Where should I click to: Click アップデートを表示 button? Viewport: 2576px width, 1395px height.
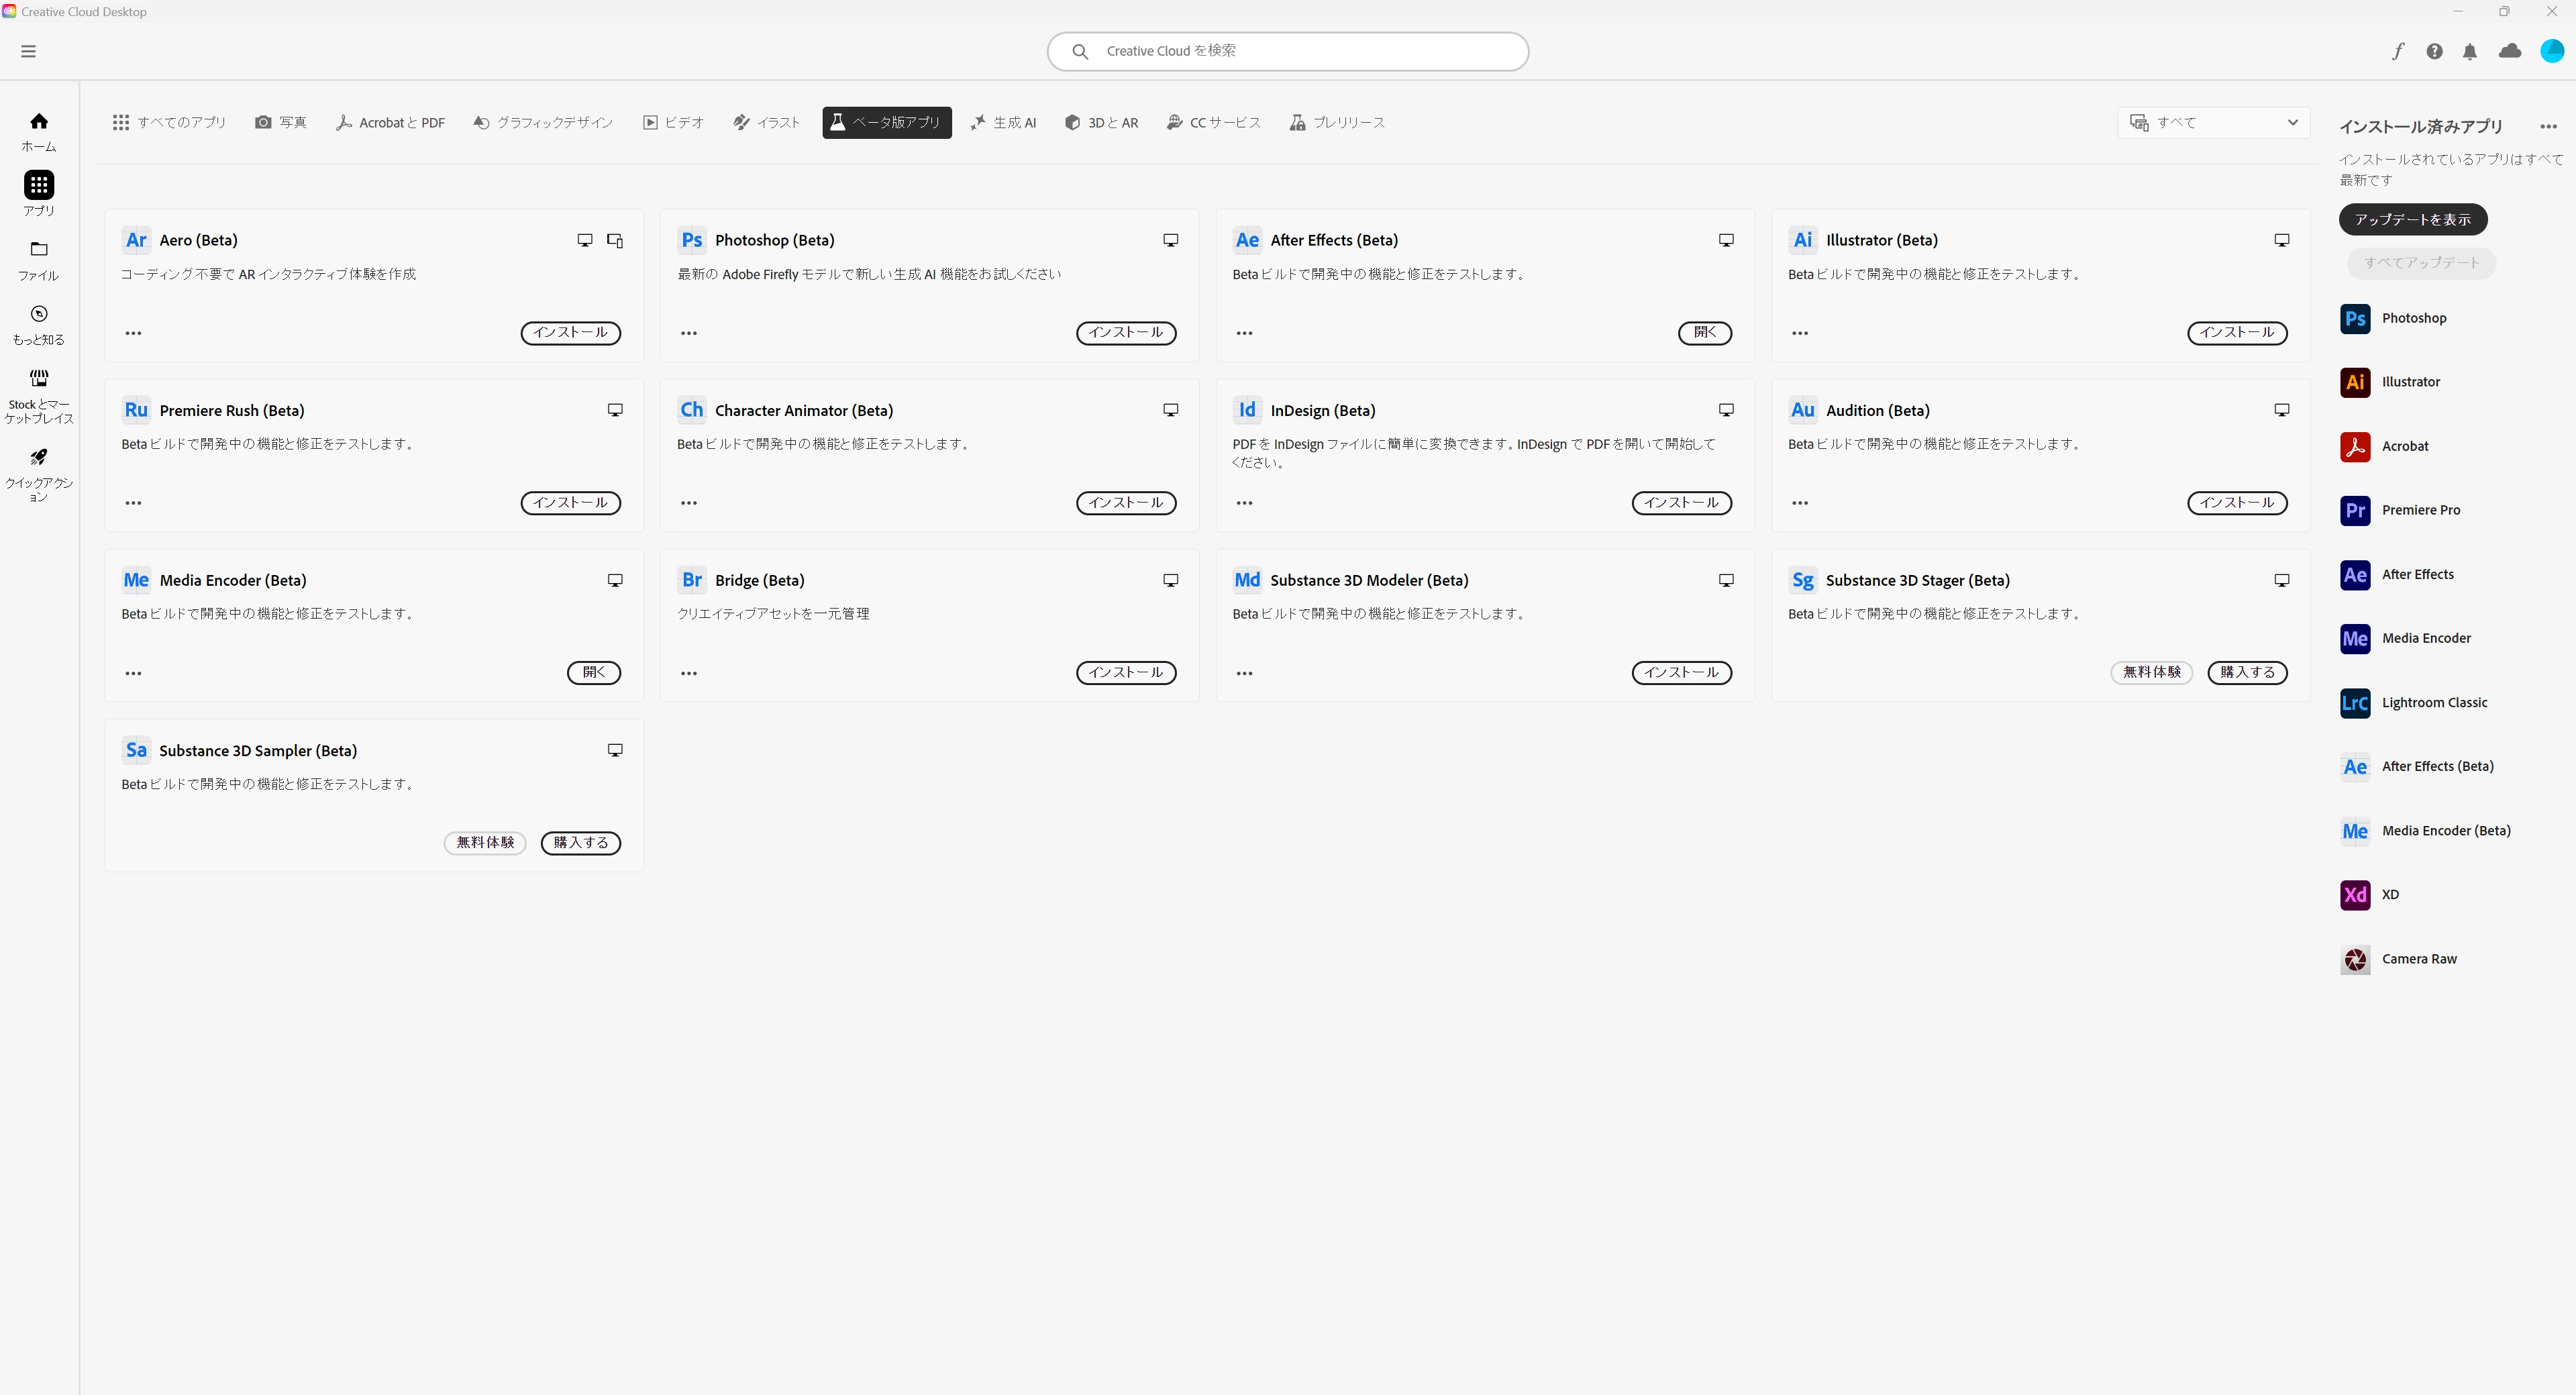coord(2412,219)
